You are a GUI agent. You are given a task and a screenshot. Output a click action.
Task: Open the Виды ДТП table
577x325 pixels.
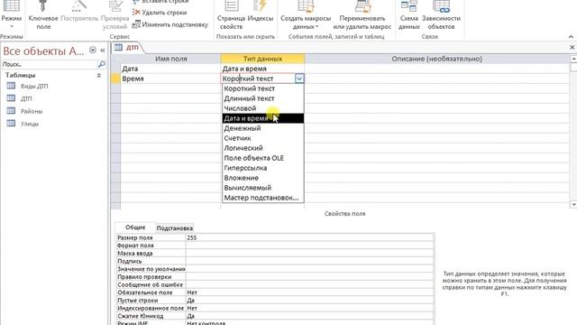point(34,87)
